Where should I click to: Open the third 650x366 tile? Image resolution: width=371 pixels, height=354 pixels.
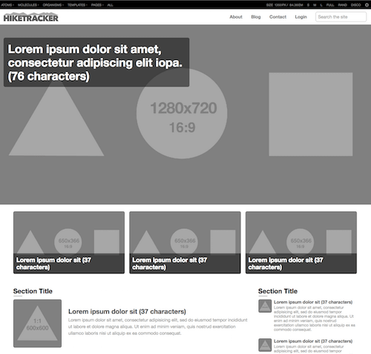[301, 242]
